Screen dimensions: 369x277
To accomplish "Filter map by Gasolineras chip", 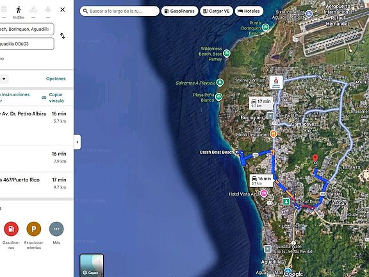I will point(179,11).
